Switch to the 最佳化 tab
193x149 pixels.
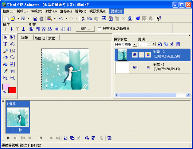40,38
